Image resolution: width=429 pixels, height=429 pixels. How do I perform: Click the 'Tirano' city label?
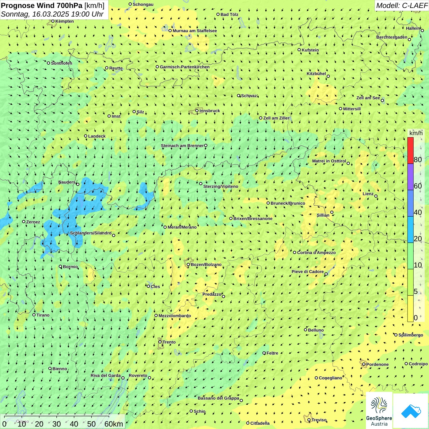click(x=43, y=315)
